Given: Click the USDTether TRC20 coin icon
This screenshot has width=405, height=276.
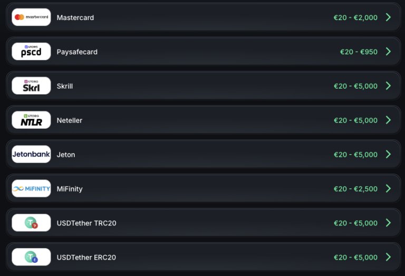Looking at the screenshot, I should (31, 223).
